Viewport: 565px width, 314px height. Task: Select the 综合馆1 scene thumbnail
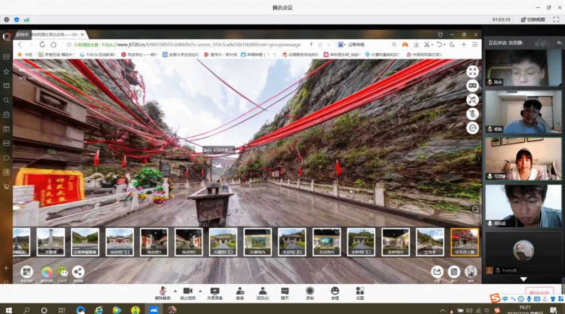pos(153,242)
